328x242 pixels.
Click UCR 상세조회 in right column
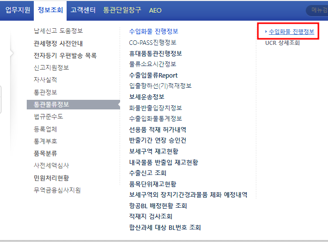point(283,43)
